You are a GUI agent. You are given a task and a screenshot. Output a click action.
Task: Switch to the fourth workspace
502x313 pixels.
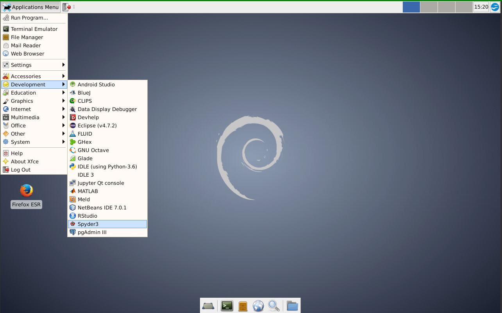click(464, 7)
